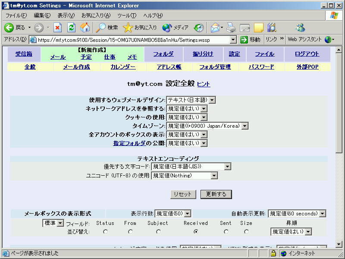
Task: Click the Stop loading icon
Action: tap(57, 27)
